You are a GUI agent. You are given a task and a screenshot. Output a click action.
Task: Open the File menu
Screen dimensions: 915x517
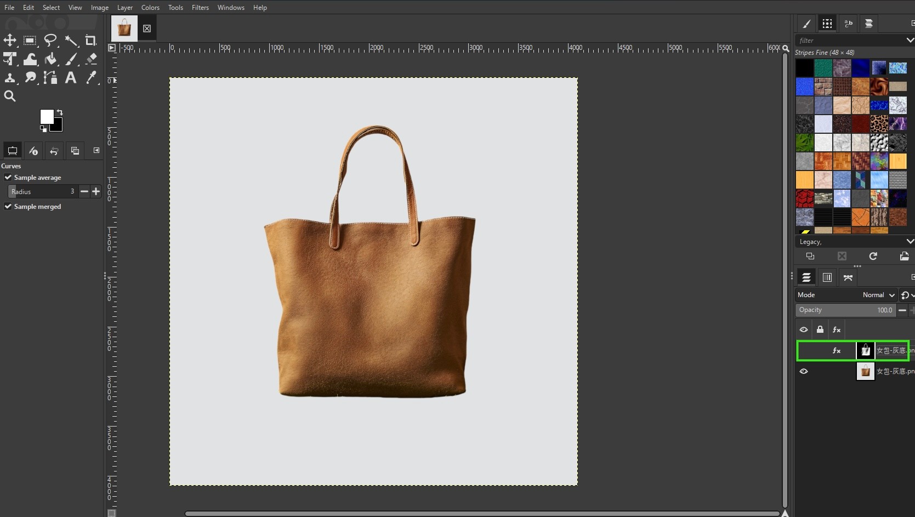tap(9, 8)
